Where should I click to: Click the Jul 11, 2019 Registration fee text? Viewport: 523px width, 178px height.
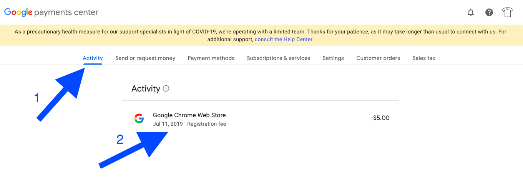click(x=189, y=124)
